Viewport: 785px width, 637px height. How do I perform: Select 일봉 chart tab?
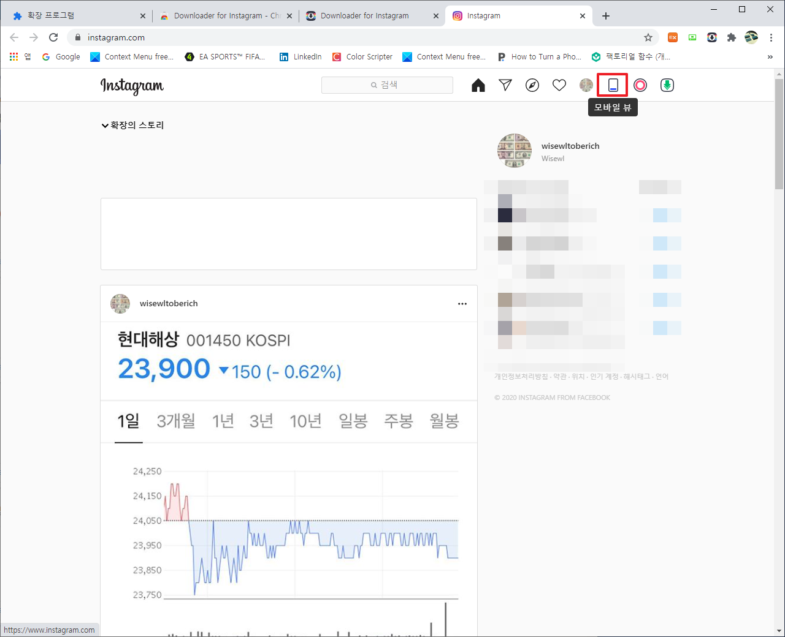353,421
